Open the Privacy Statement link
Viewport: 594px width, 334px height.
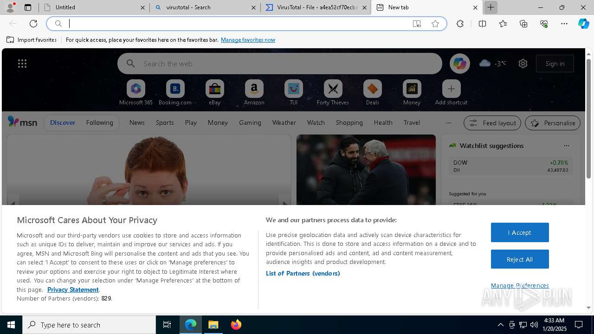73,289
